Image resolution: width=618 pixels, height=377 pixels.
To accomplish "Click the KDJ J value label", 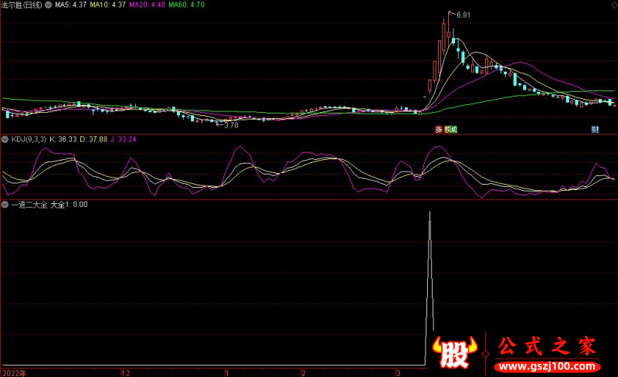I will [124, 140].
